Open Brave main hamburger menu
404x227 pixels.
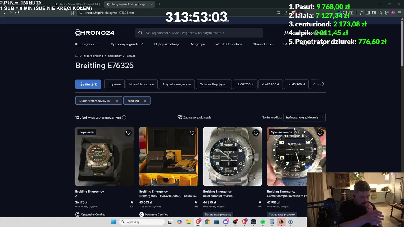[399, 13]
